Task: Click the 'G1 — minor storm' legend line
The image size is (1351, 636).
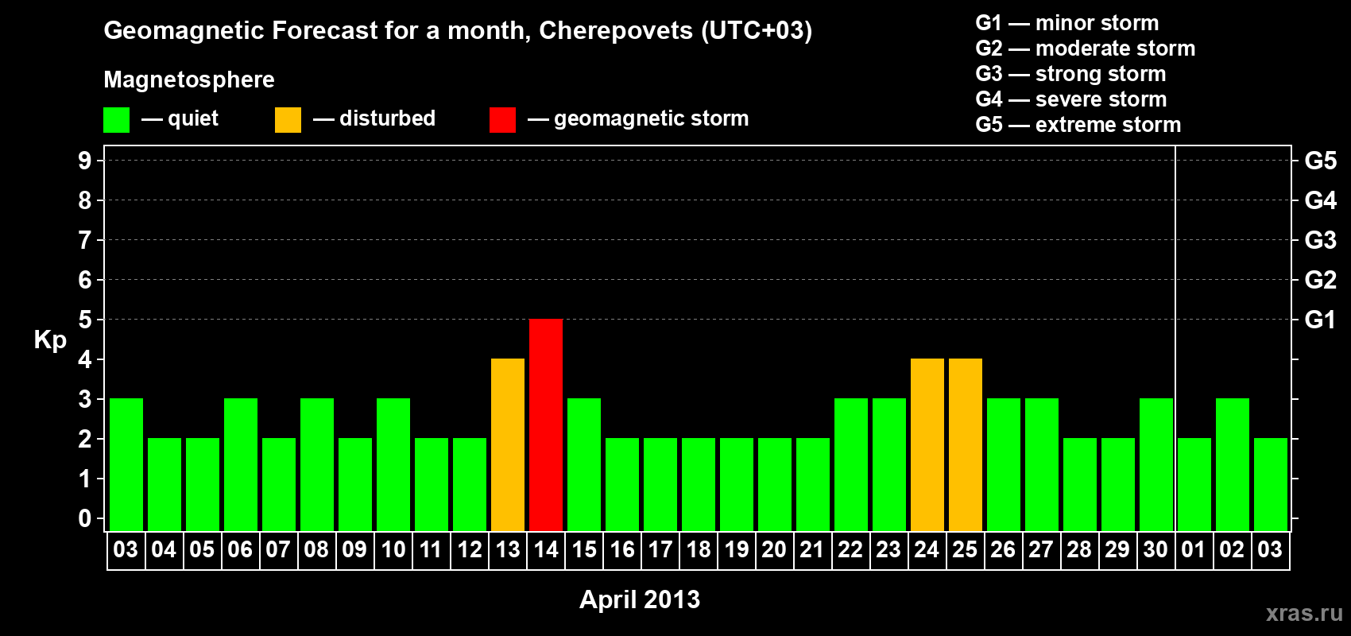Action: pos(1066,23)
